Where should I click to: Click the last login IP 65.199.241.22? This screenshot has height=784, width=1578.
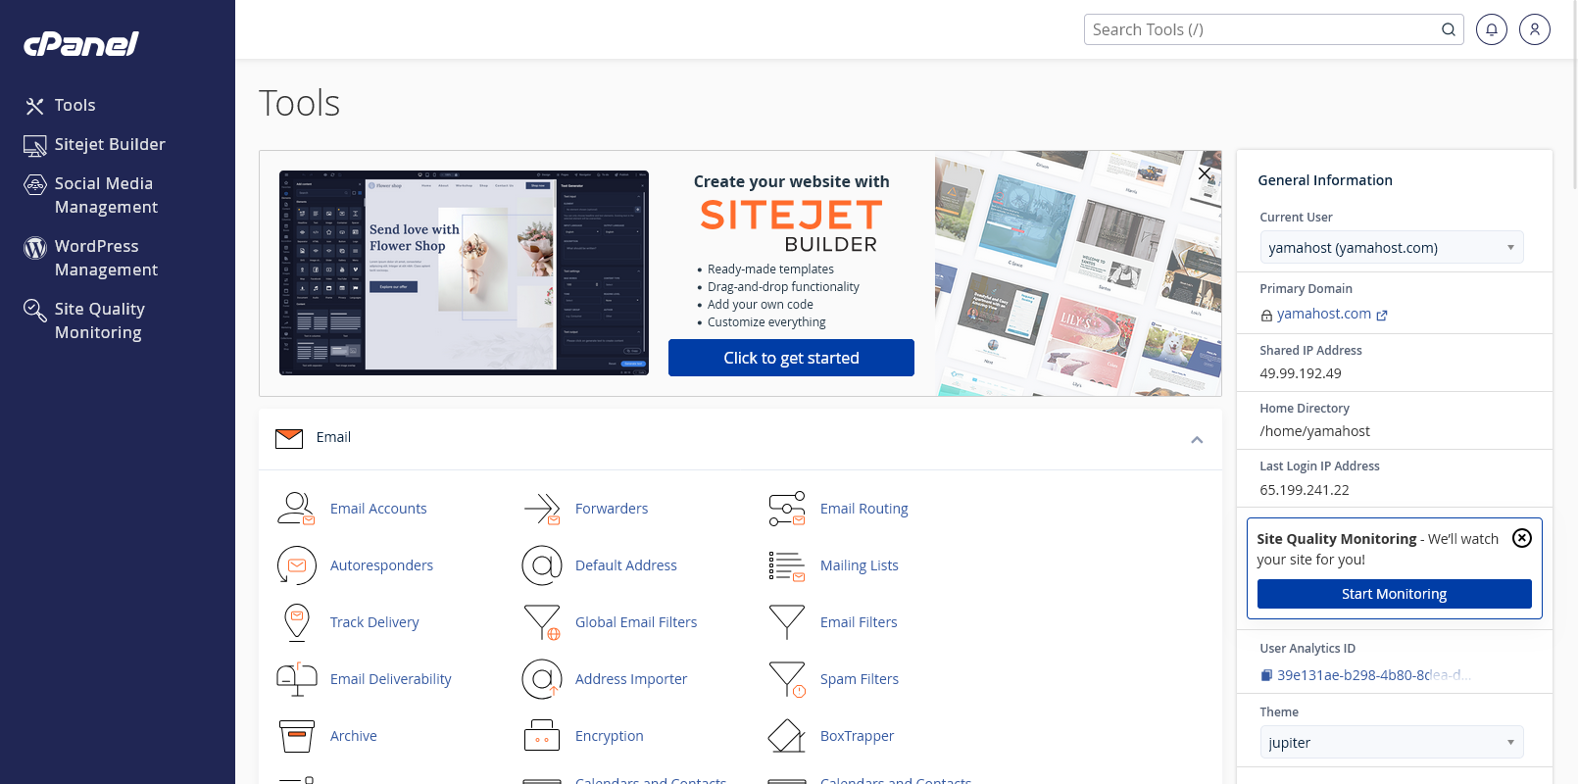[x=1305, y=490]
